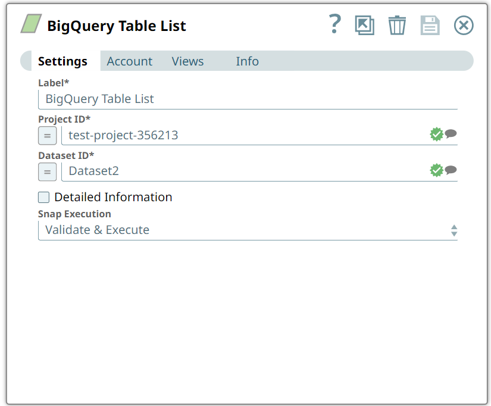
Task: Open suggestions bubble for Project ID
Action: coord(451,134)
